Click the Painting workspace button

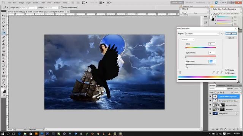(x=200, y=3)
